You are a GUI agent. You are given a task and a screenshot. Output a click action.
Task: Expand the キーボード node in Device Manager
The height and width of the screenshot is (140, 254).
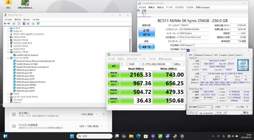coord(8,28)
